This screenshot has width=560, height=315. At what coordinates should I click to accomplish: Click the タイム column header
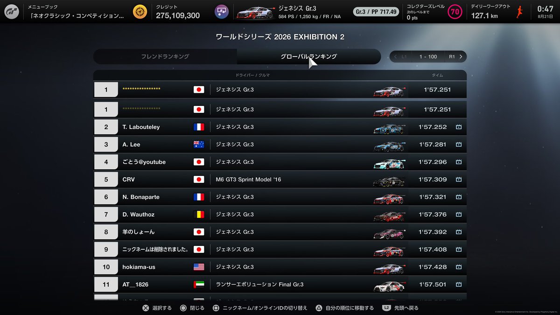click(437, 75)
